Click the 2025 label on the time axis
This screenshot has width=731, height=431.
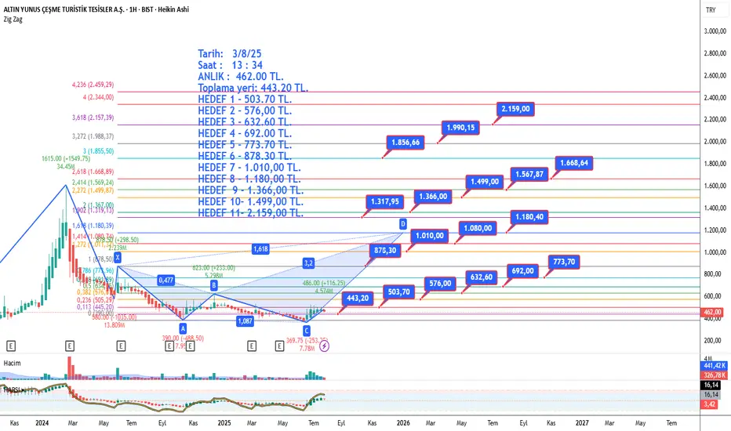(x=224, y=423)
